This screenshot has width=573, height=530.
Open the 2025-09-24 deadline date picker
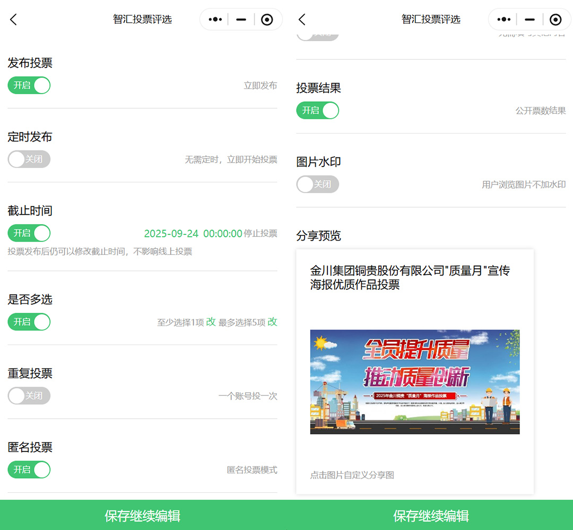pyautogui.click(x=193, y=234)
